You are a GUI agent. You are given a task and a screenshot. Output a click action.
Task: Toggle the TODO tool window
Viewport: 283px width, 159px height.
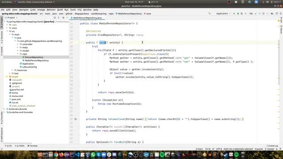19,146
